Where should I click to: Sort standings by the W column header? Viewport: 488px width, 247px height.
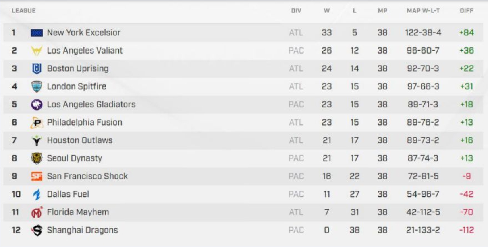(x=327, y=11)
